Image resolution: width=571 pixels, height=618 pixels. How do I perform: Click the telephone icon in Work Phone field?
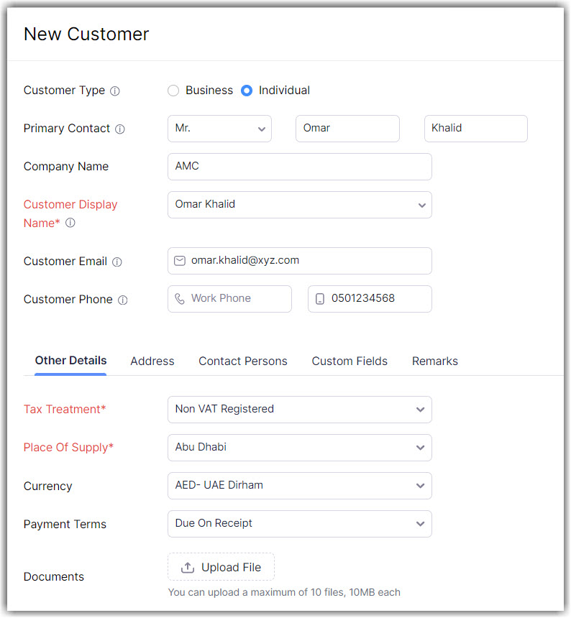(x=180, y=299)
